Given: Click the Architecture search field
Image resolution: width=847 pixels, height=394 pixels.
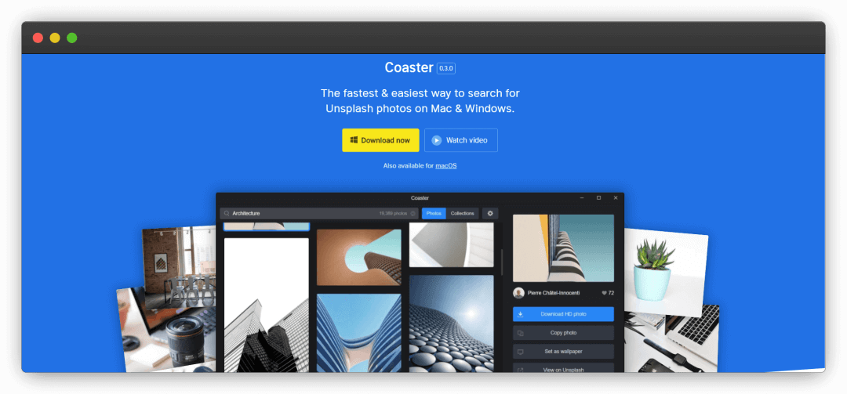Looking at the screenshot, I should click(x=318, y=213).
